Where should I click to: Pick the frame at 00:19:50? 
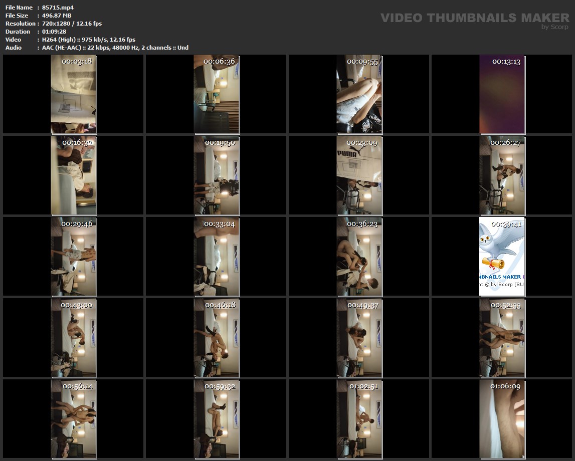[x=216, y=175]
